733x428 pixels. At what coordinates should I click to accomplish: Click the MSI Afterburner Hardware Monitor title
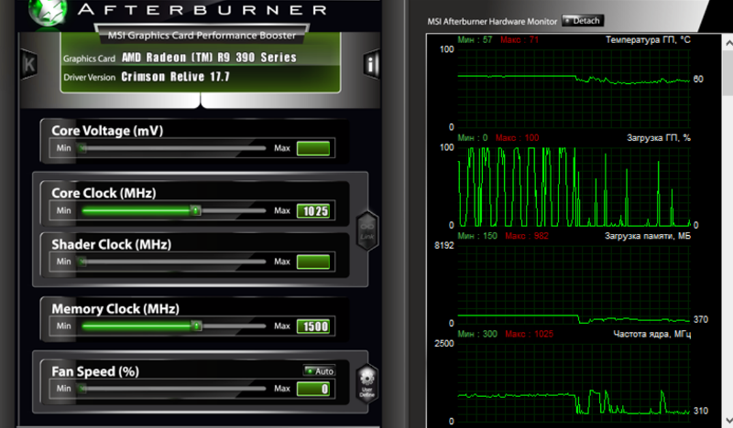coord(492,21)
